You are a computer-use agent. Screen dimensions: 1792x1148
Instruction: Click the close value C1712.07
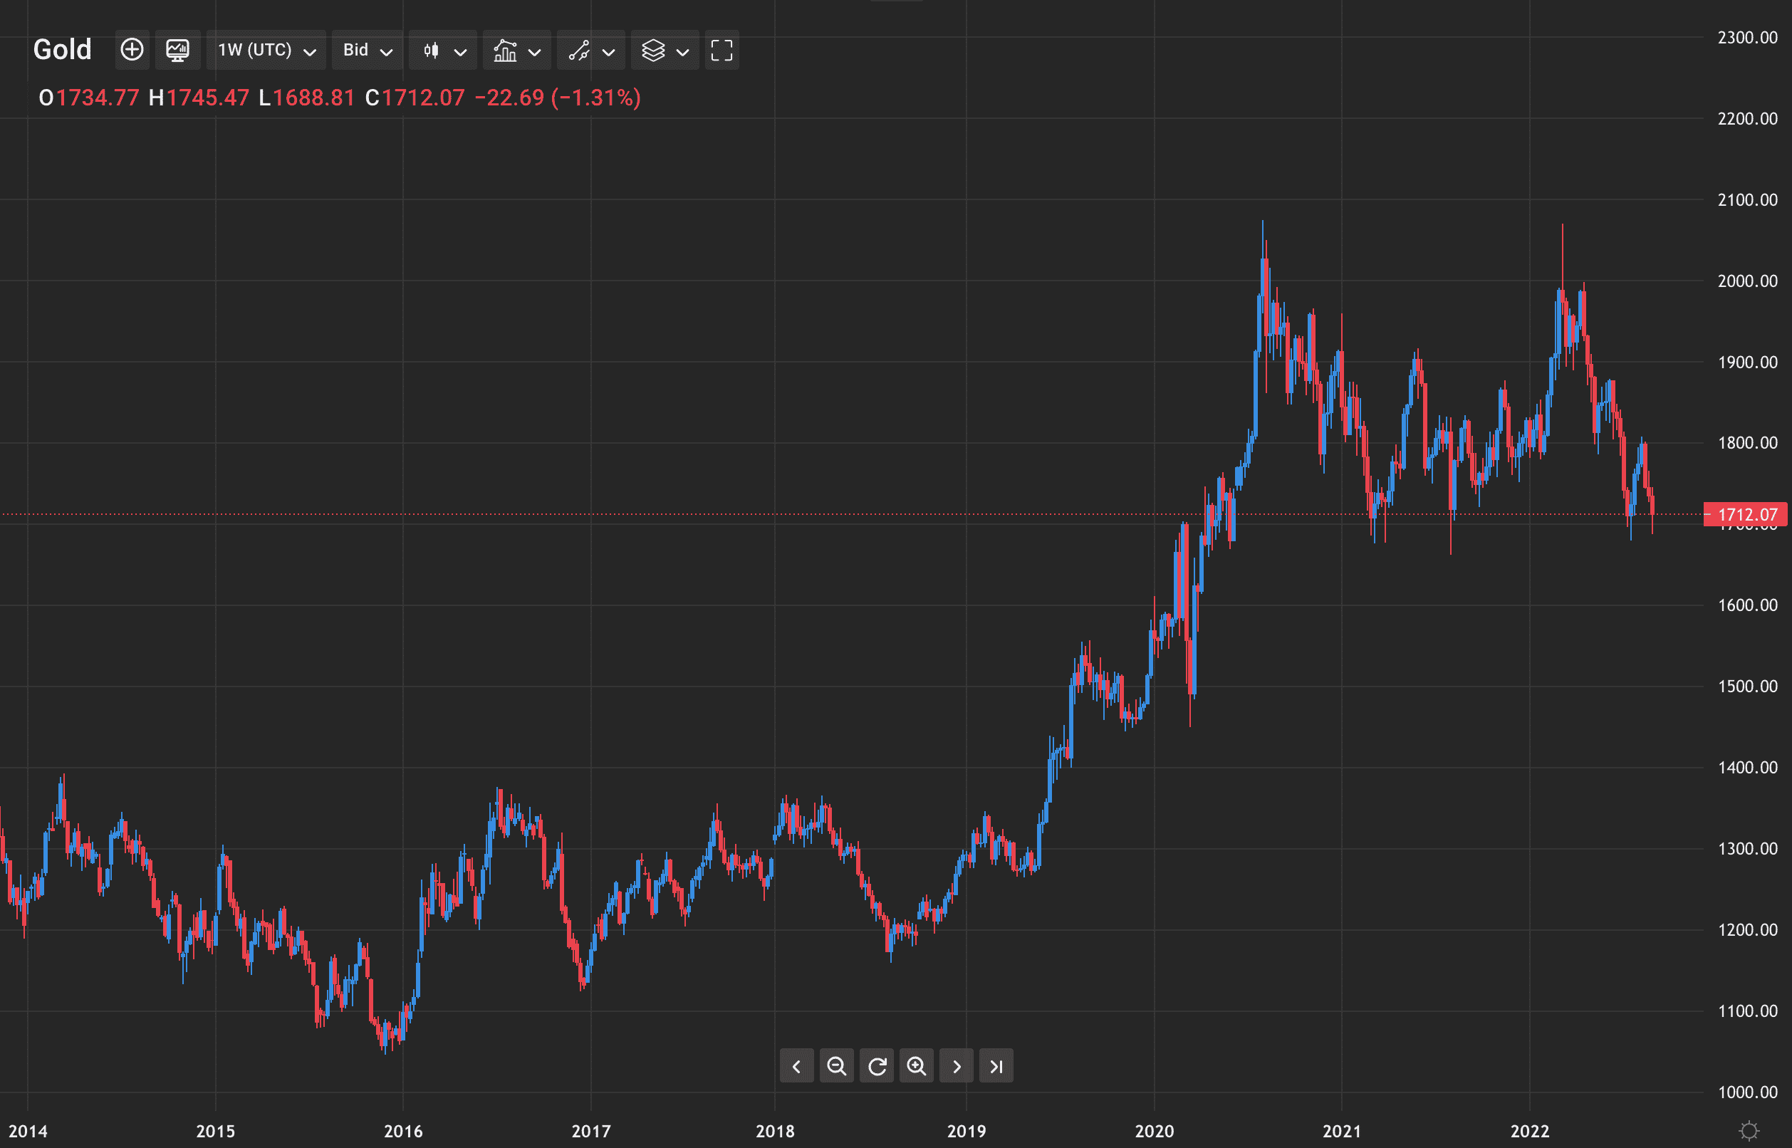[415, 98]
